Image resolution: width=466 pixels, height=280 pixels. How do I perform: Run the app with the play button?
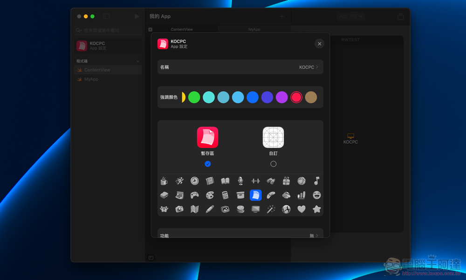[x=137, y=16]
